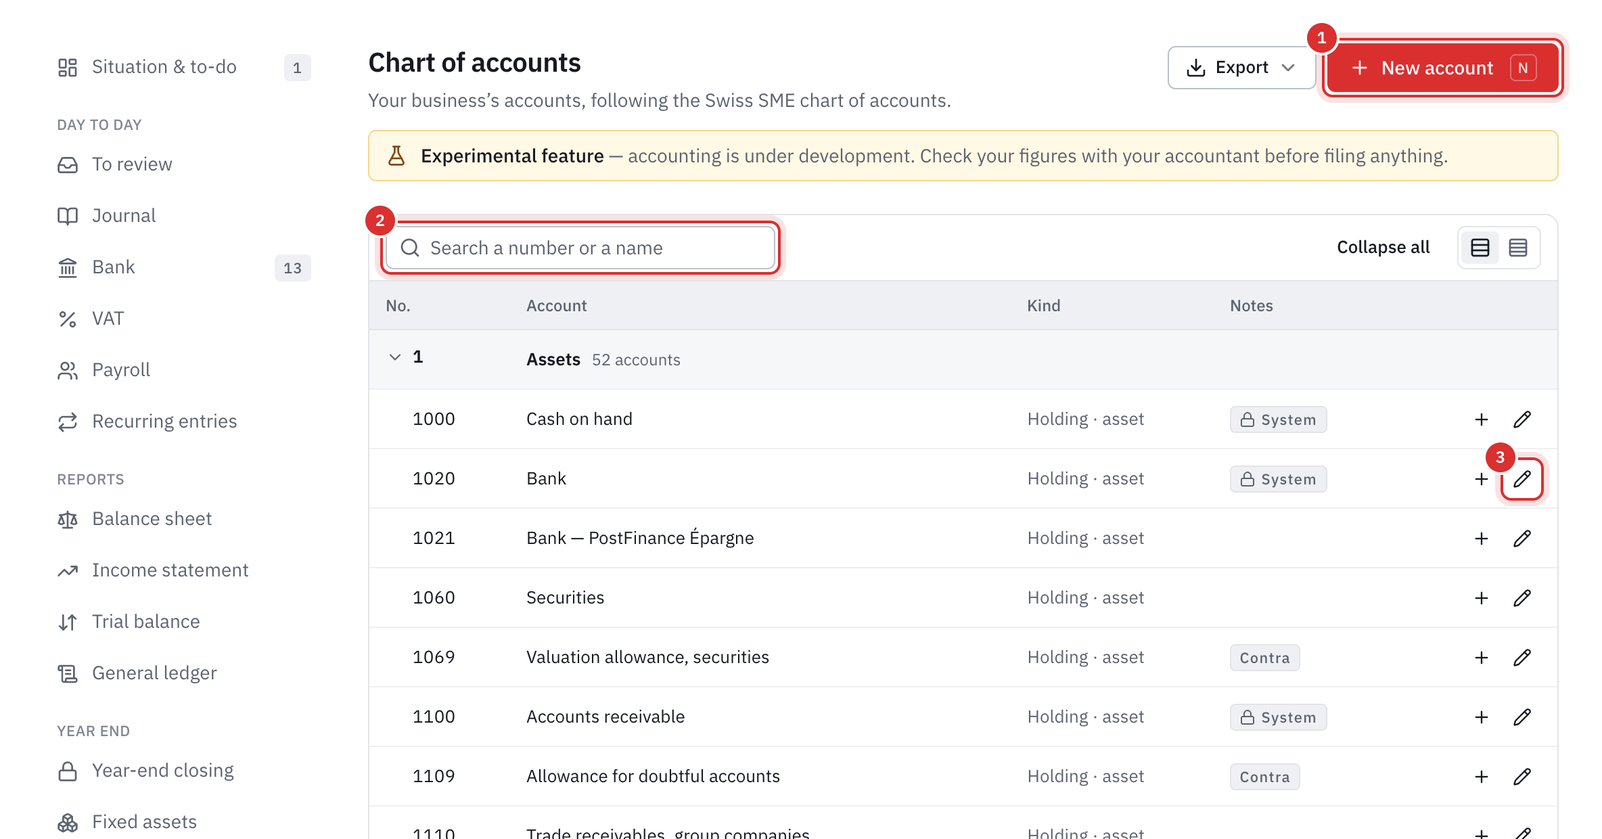Viewport: 1602px width, 839px height.
Task: Edit the 1020 Bank account with pencil icon
Action: pos(1521,479)
